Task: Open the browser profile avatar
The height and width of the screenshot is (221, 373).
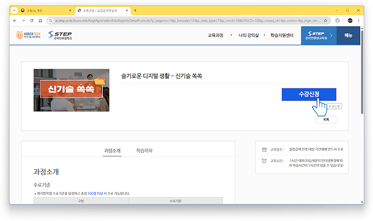Action: coord(350,21)
